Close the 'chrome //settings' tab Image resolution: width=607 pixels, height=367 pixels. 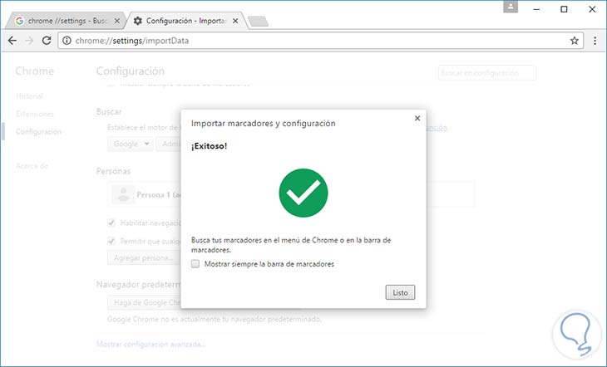(117, 21)
